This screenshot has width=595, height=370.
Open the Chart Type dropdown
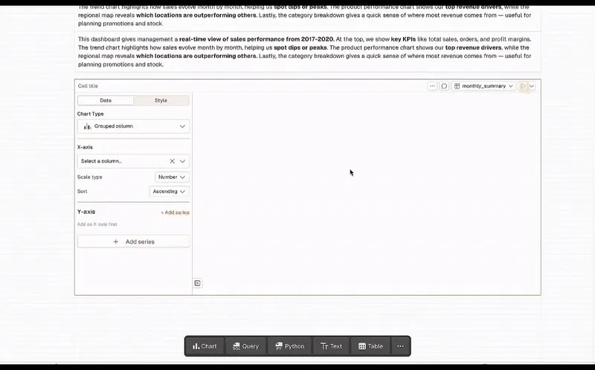[x=133, y=126]
